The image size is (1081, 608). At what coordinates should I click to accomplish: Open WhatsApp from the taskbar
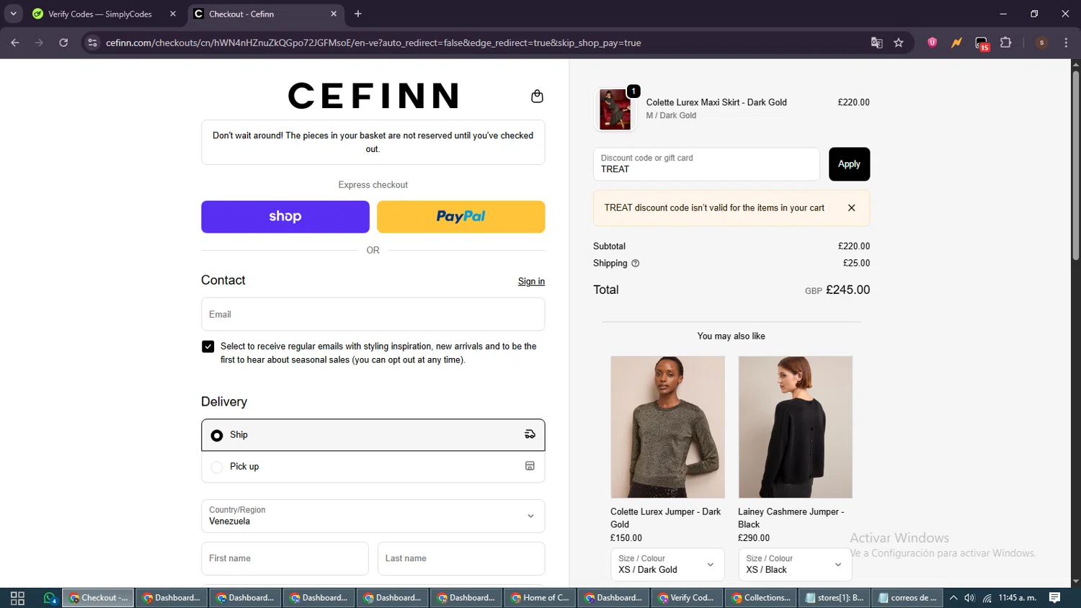pos(50,598)
